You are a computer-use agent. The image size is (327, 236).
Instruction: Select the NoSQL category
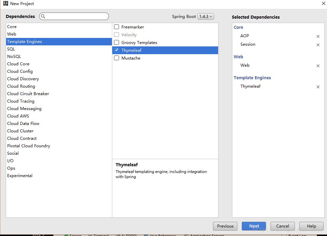pyautogui.click(x=59, y=57)
